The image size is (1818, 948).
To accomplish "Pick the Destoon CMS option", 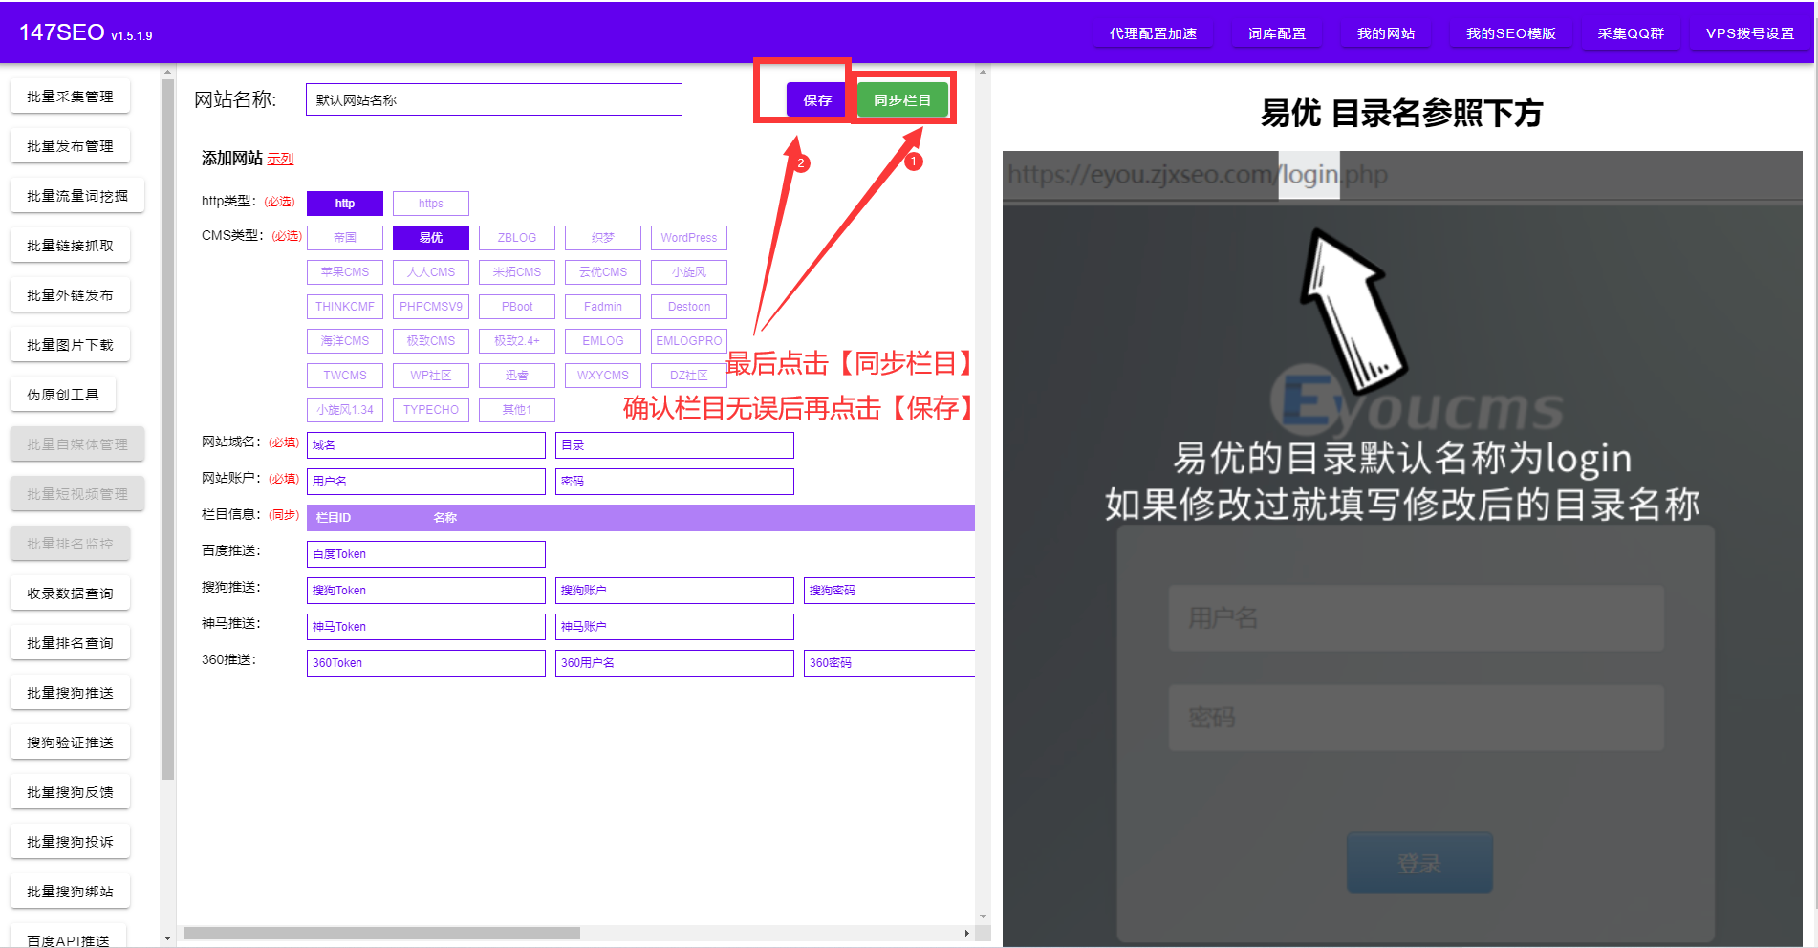I will pyautogui.click(x=689, y=307).
